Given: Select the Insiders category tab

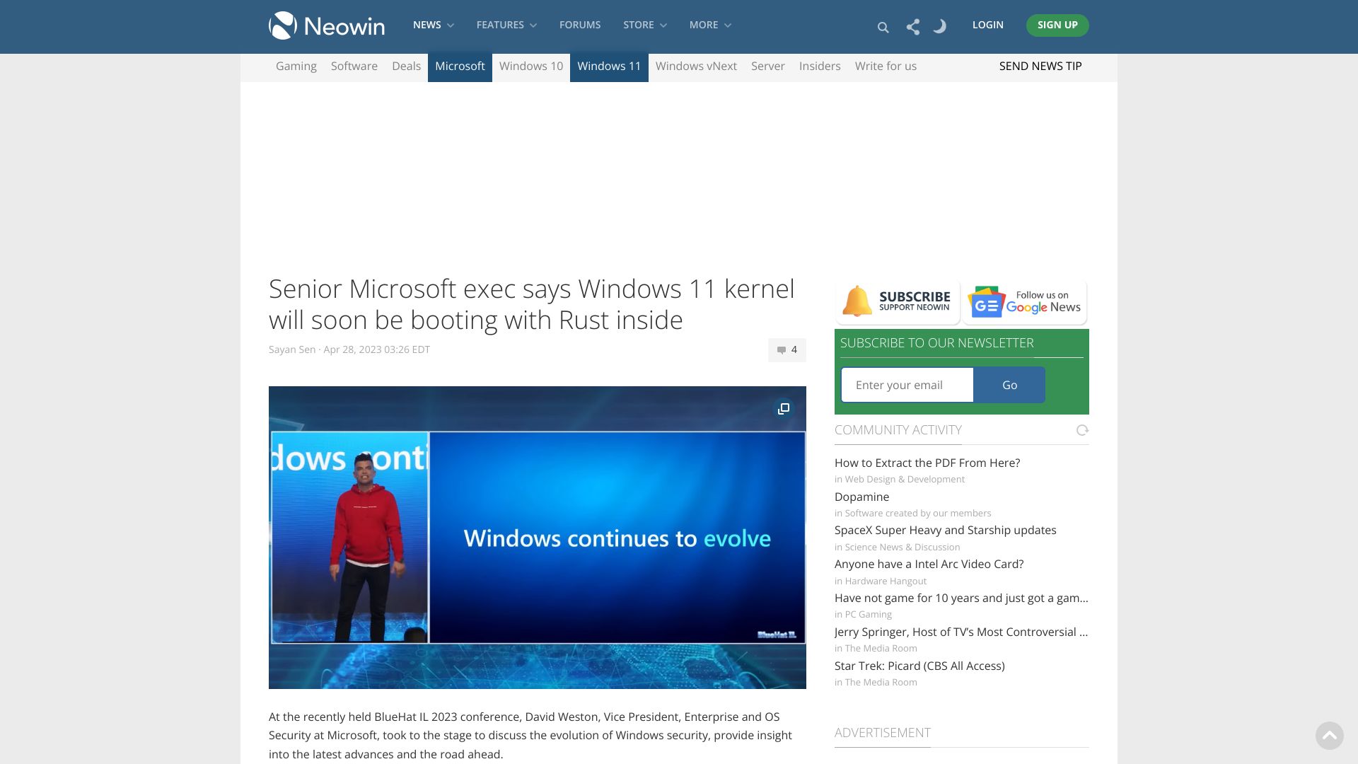Looking at the screenshot, I should pyautogui.click(x=820, y=66).
